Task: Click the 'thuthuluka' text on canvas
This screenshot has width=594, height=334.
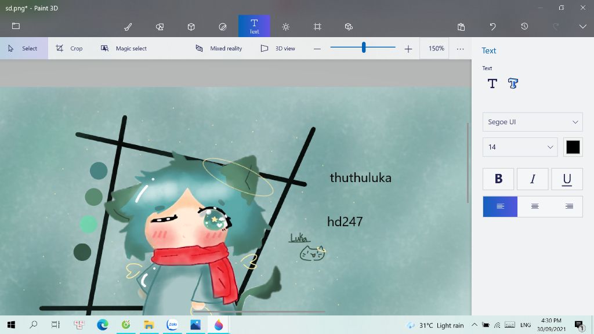Action: pos(360,177)
